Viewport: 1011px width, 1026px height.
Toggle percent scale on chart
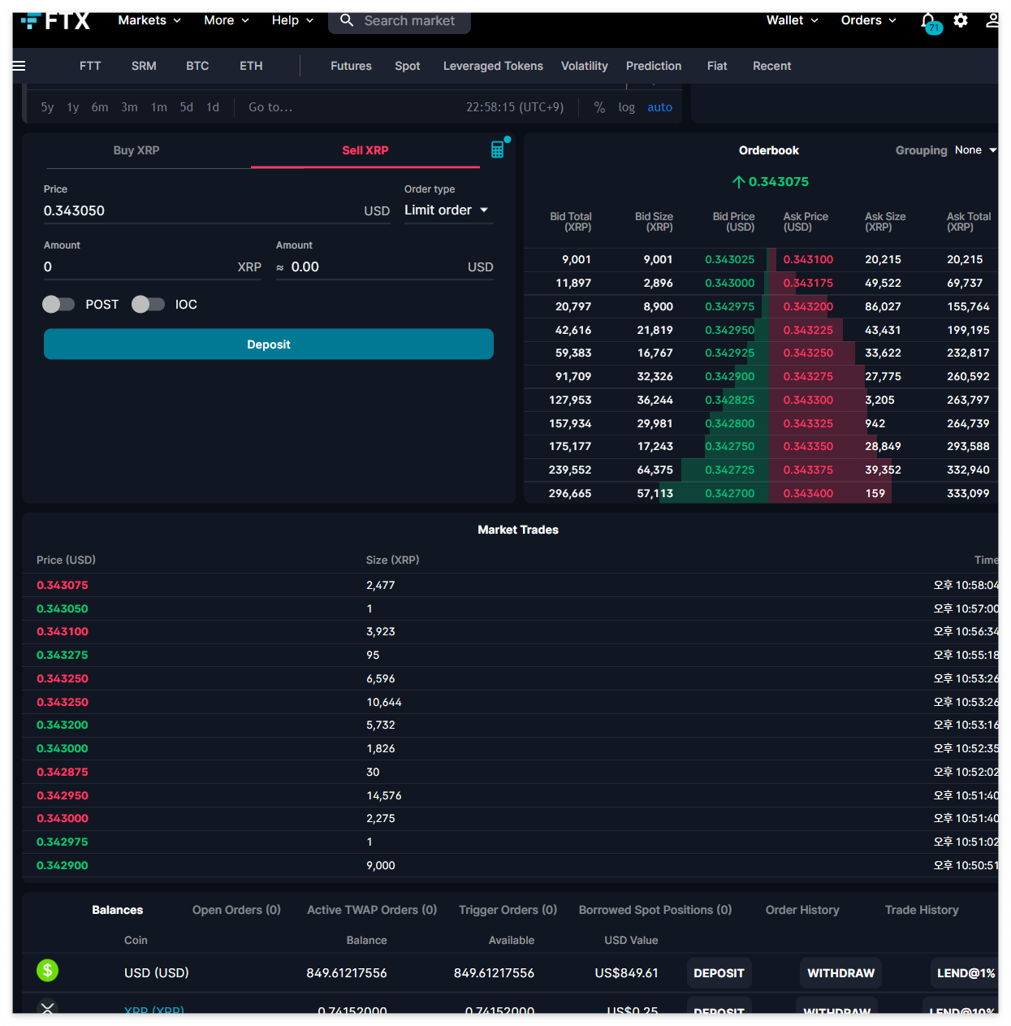(599, 107)
